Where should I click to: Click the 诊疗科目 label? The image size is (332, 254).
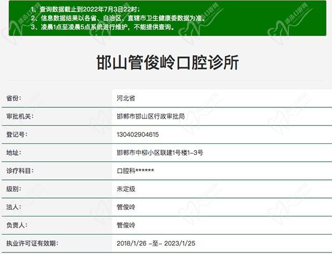(x=20, y=170)
